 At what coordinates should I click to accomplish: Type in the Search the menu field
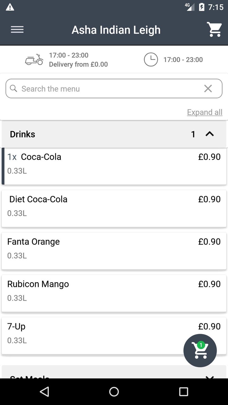tap(108, 89)
